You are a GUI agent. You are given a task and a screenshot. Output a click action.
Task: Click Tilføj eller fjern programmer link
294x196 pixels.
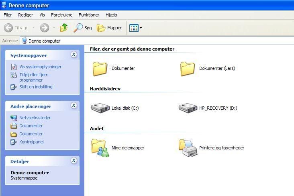[34, 77]
